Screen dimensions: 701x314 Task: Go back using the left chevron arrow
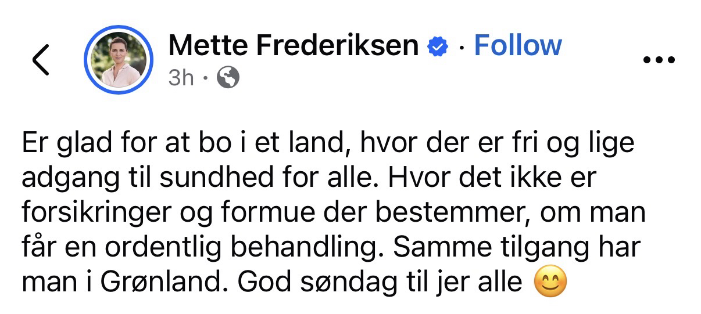[41, 60]
